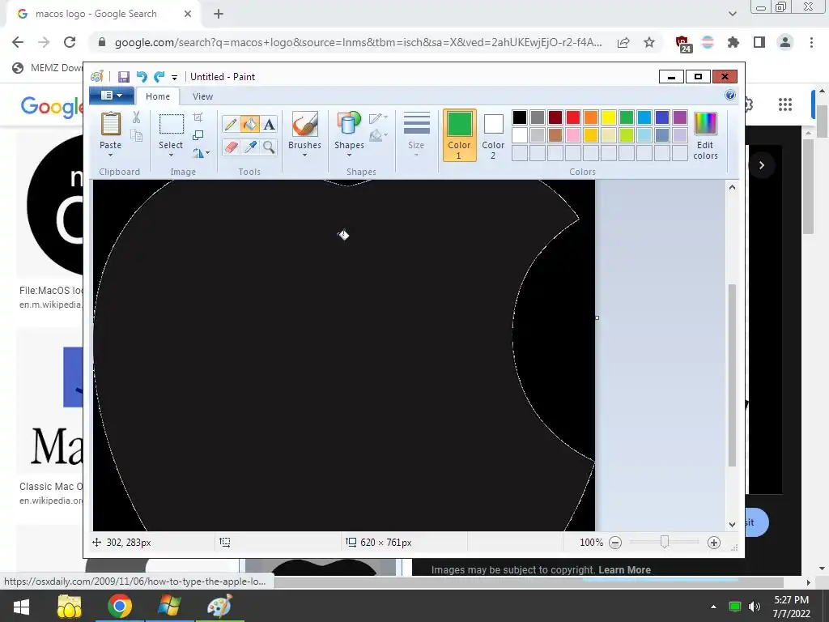Pick the yellow color swatch

pos(609,117)
